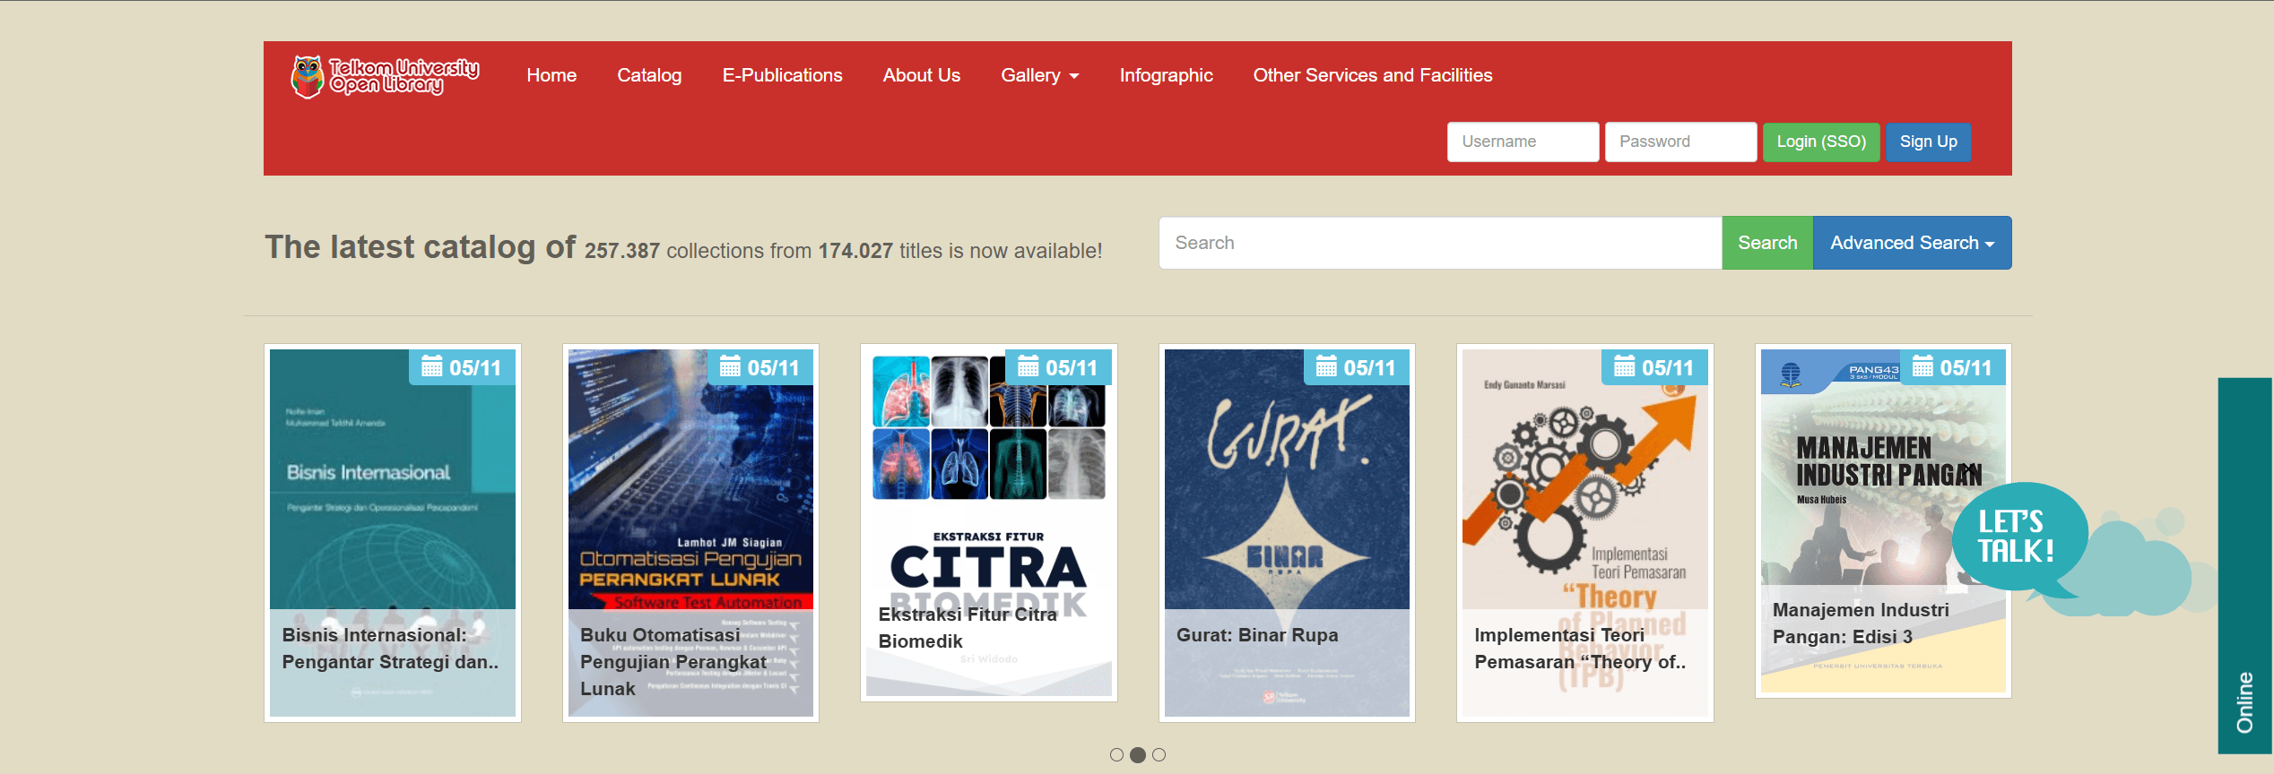This screenshot has height=774, width=2274.
Task: Click the blue Sign Up button
Action: click(x=1928, y=142)
